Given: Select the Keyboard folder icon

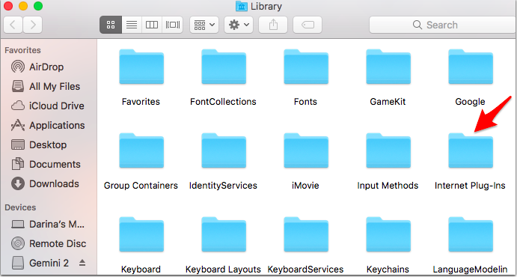Looking at the screenshot, I should pos(141,234).
